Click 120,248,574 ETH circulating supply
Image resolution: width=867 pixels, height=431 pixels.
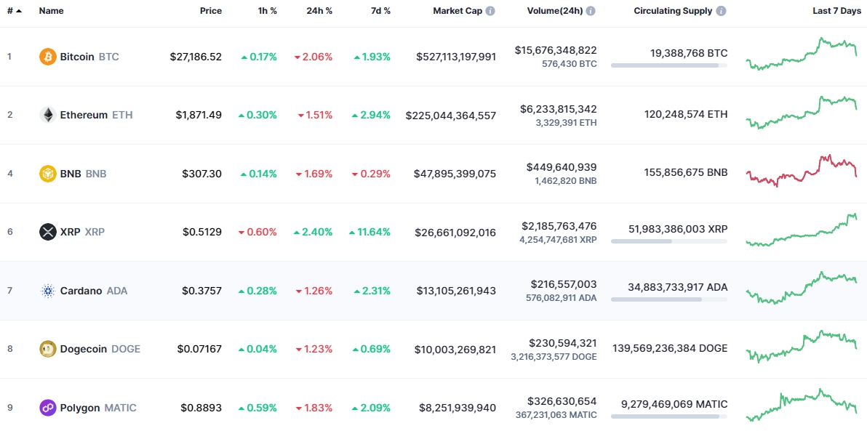[x=686, y=114]
